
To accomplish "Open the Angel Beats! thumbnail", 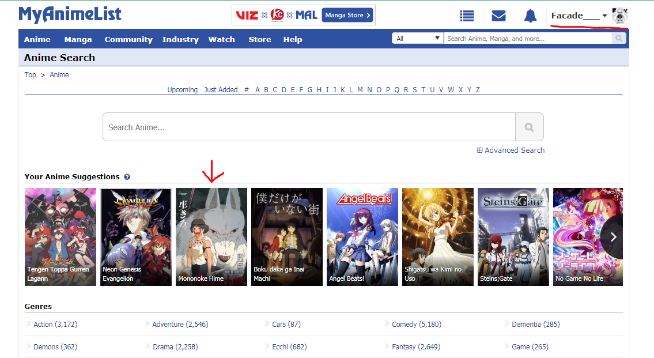I will [362, 236].
